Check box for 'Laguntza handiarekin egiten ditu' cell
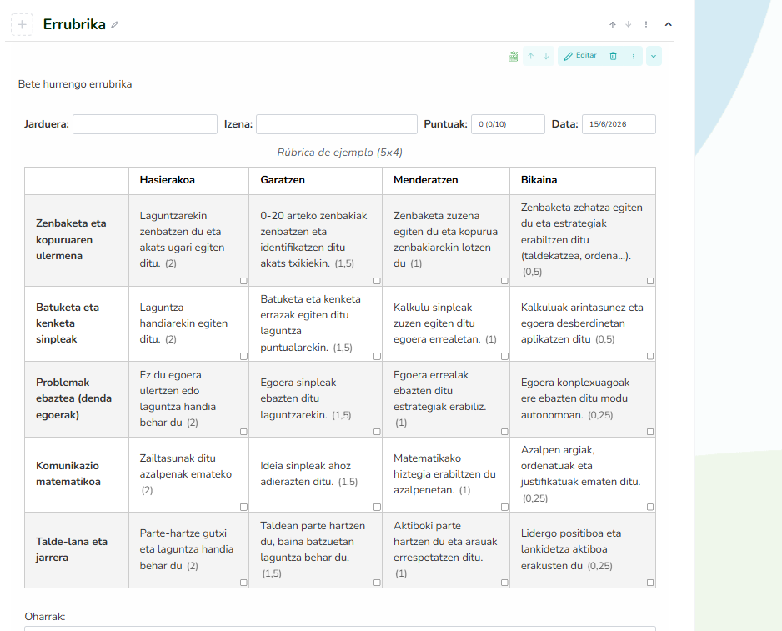The height and width of the screenshot is (631, 782). click(243, 356)
